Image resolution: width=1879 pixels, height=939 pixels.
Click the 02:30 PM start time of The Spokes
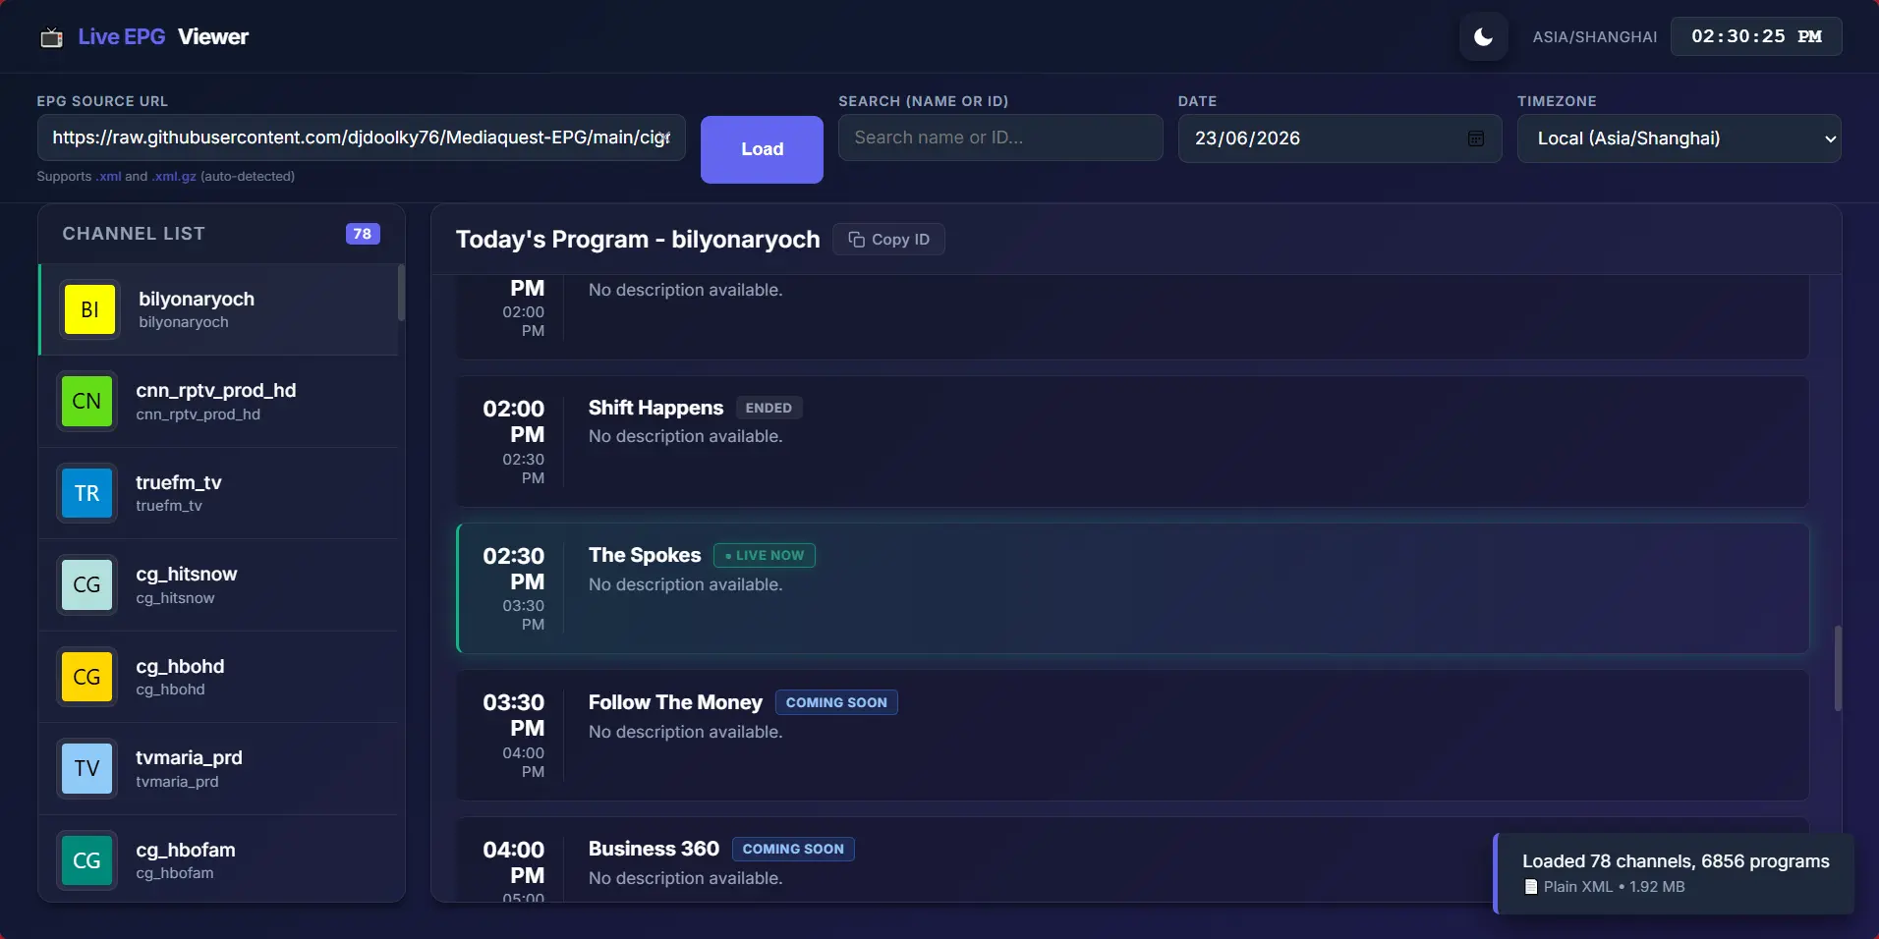pyautogui.click(x=513, y=569)
